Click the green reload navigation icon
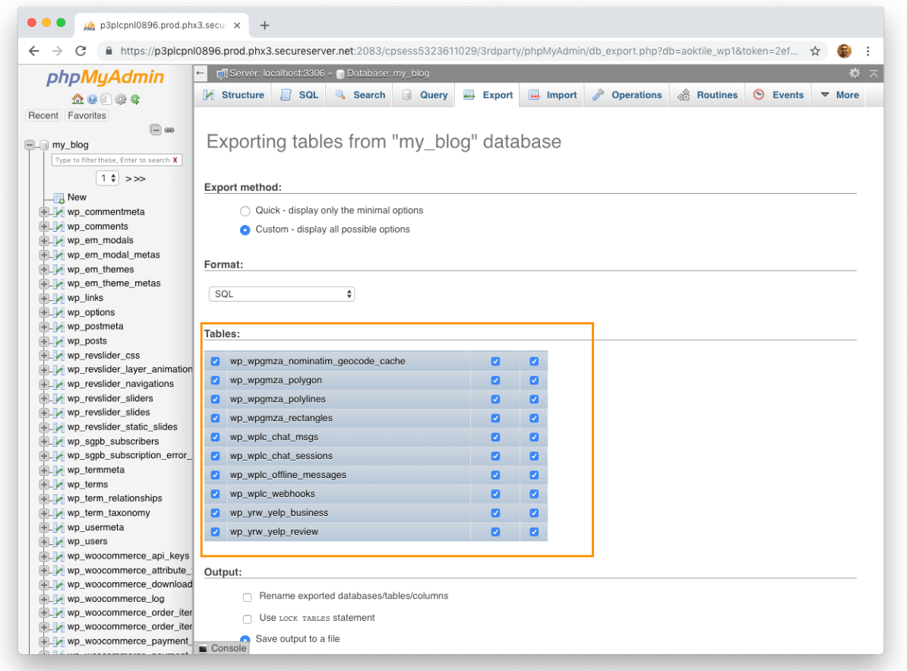 [x=135, y=99]
